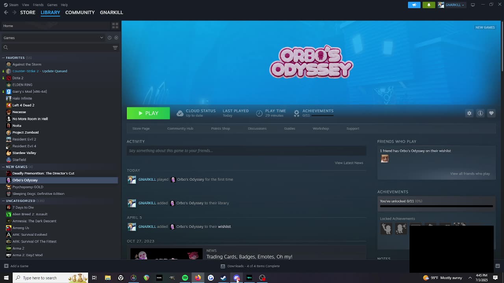Click the library search field
This screenshot has height=283, width=504.
[x=60, y=48]
